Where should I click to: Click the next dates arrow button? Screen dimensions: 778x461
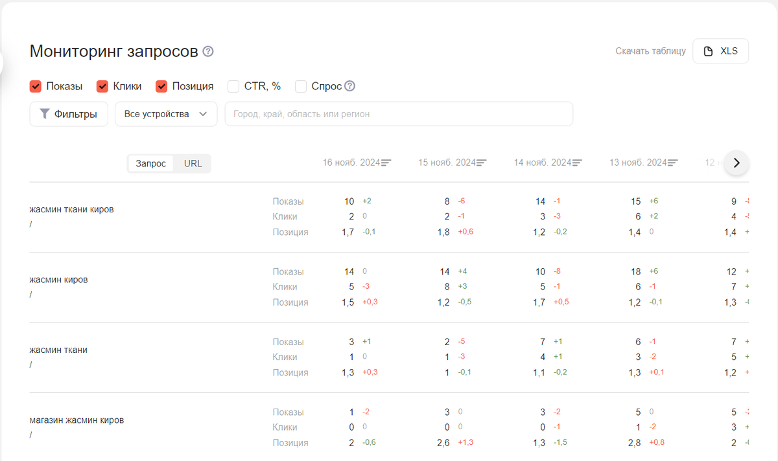(737, 163)
